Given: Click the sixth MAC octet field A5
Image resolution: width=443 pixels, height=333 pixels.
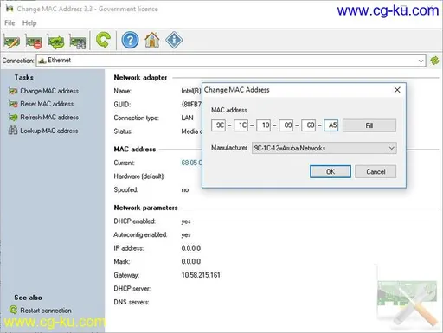Looking at the screenshot, I should pyautogui.click(x=331, y=125).
